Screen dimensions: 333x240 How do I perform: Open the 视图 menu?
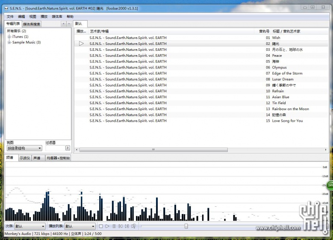point(33,17)
